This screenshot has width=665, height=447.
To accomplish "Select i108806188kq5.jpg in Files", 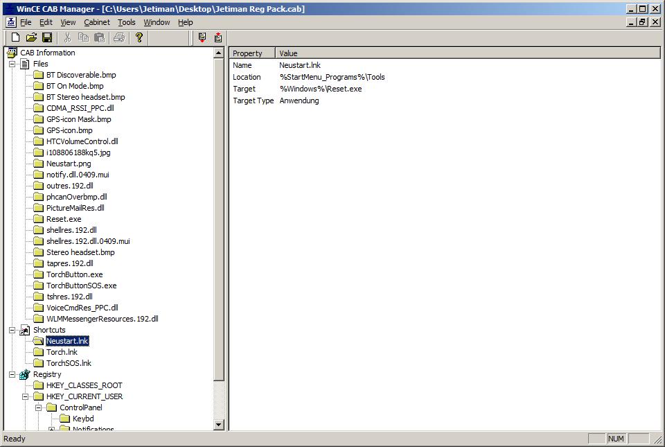I will coord(78,152).
